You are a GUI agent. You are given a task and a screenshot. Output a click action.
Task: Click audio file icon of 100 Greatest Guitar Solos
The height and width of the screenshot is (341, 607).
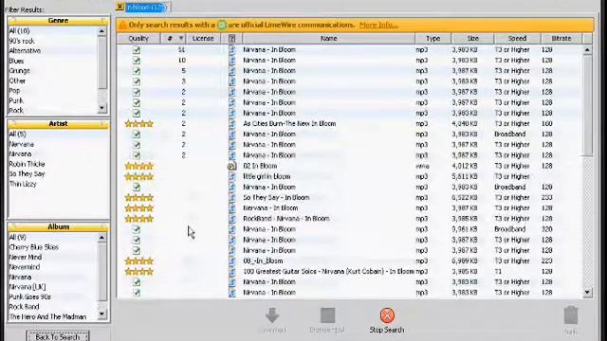tap(231, 272)
